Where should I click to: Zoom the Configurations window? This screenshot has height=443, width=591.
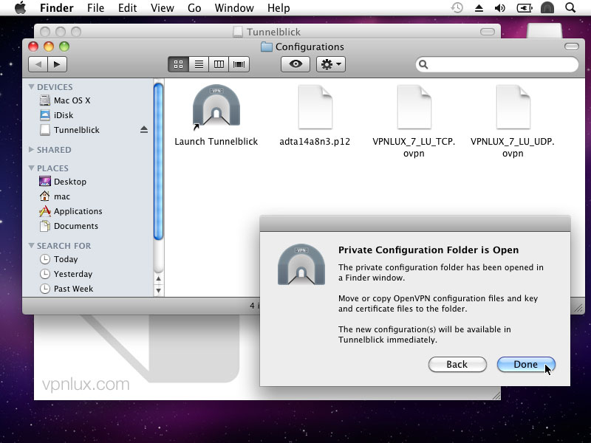[64, 47]
